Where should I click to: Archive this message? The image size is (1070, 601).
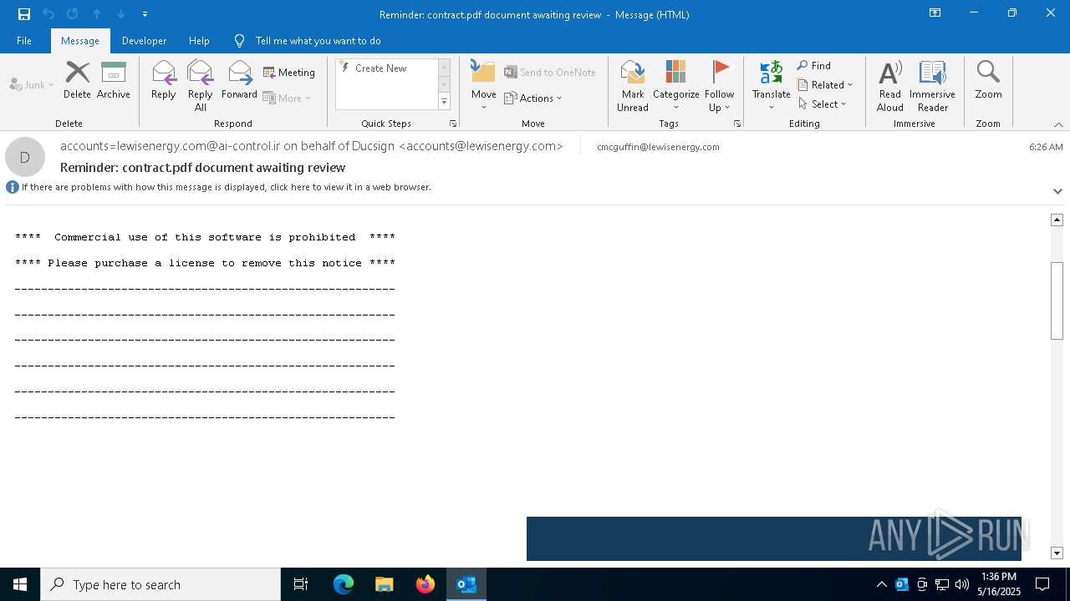[114, 81]
